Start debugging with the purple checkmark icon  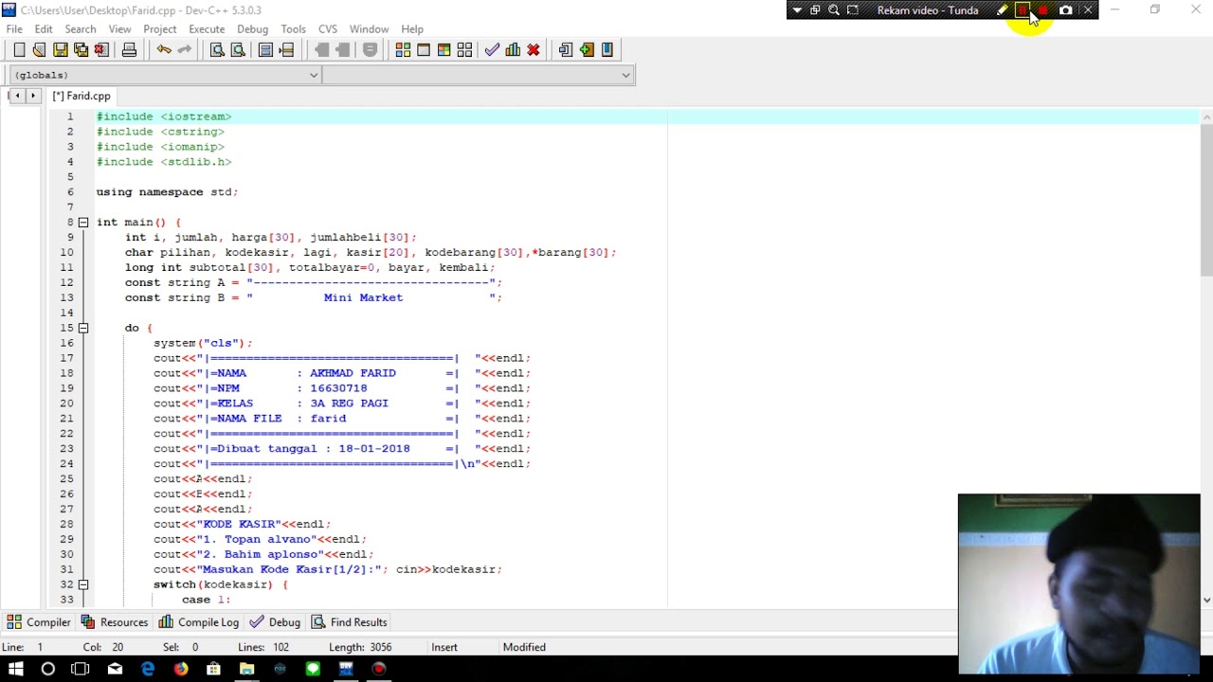click(492, 49)
